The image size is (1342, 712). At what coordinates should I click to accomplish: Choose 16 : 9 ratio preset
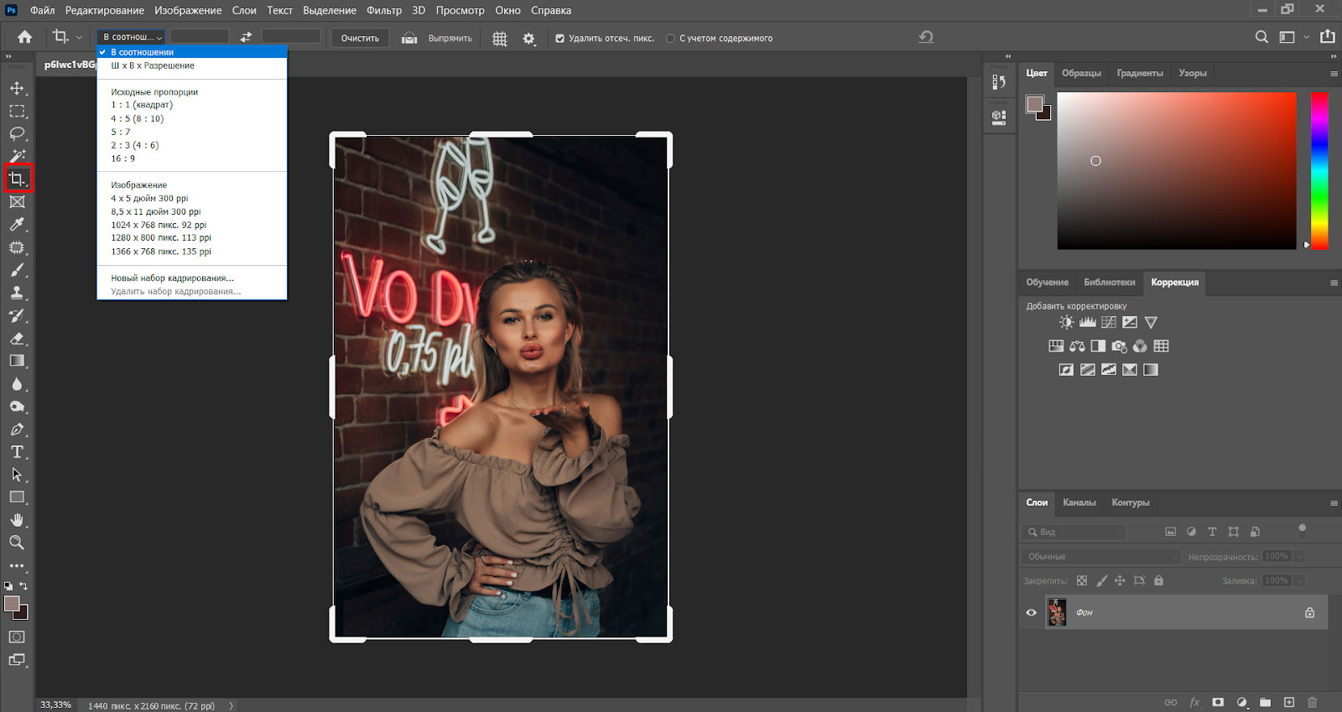tap(122, 159)
